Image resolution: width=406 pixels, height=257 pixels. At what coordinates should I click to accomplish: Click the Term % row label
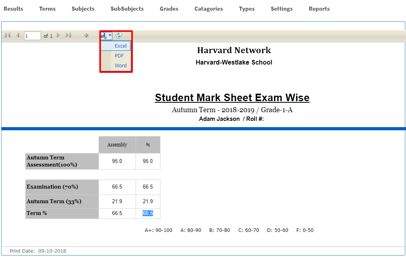62,213
